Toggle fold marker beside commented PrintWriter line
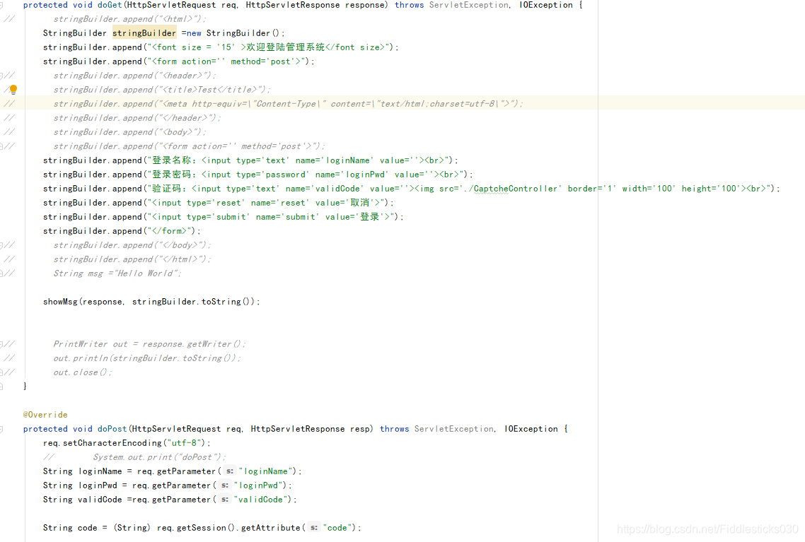This screenshot has width=805, height=542. tap(1, 344)
